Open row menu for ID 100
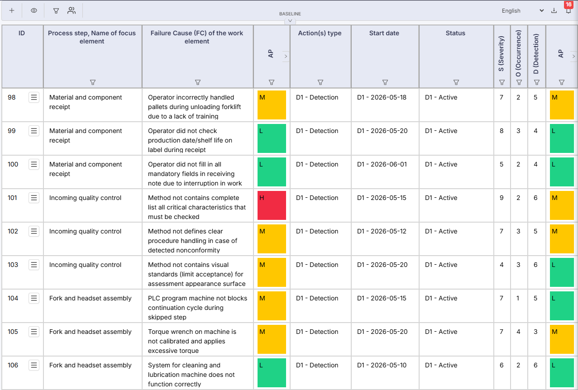The image size is (578, 390). click(34, 164)
